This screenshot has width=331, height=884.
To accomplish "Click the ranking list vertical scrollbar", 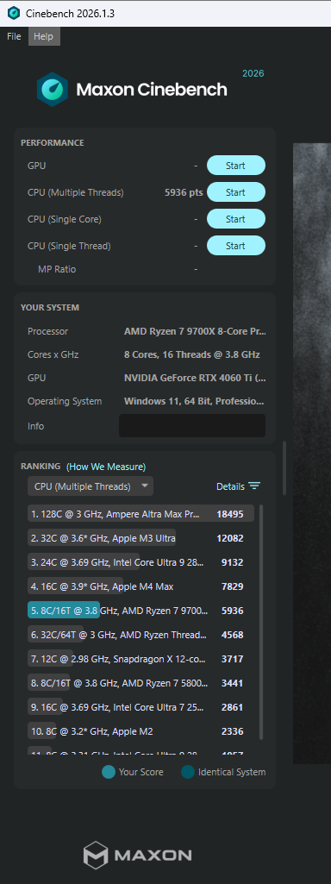I will [x=261, y=623].
